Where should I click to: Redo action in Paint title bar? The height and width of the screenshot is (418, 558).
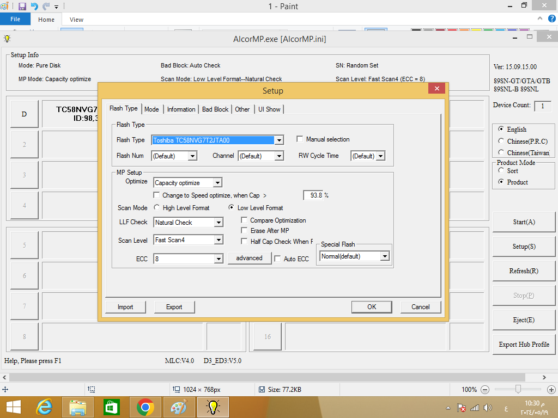click(46, 6)
